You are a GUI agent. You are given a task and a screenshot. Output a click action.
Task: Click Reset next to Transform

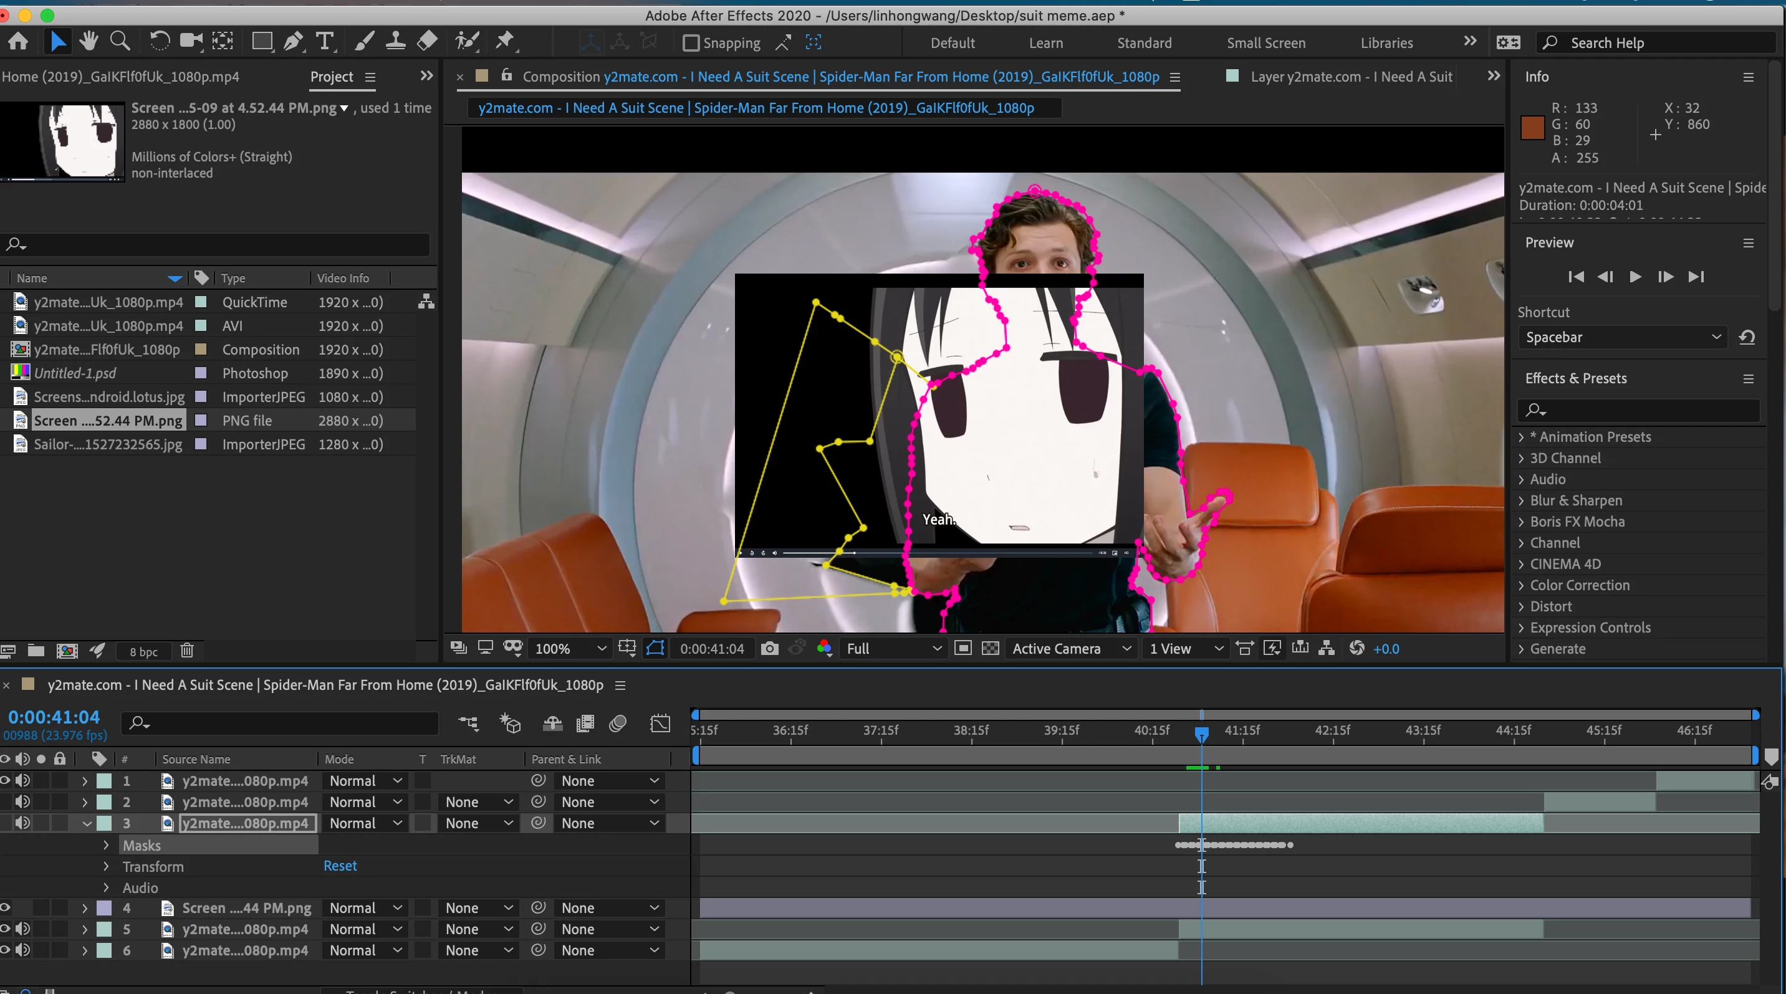click(x=340, y=866)
